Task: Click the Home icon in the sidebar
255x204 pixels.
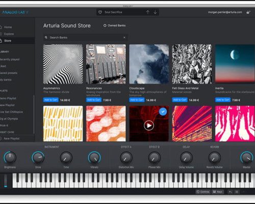Action: [1, 27]
